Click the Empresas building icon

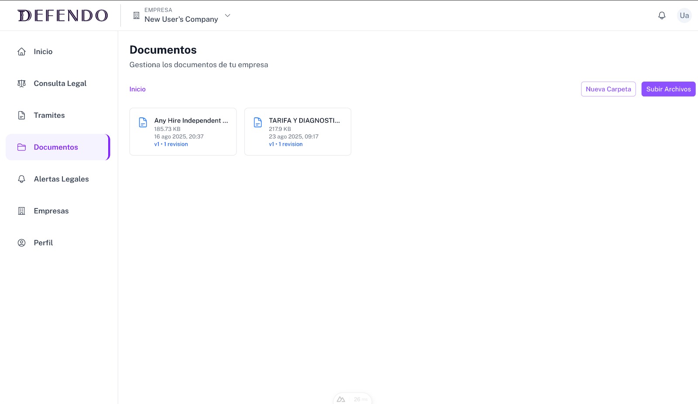click(x=21, y=211)
